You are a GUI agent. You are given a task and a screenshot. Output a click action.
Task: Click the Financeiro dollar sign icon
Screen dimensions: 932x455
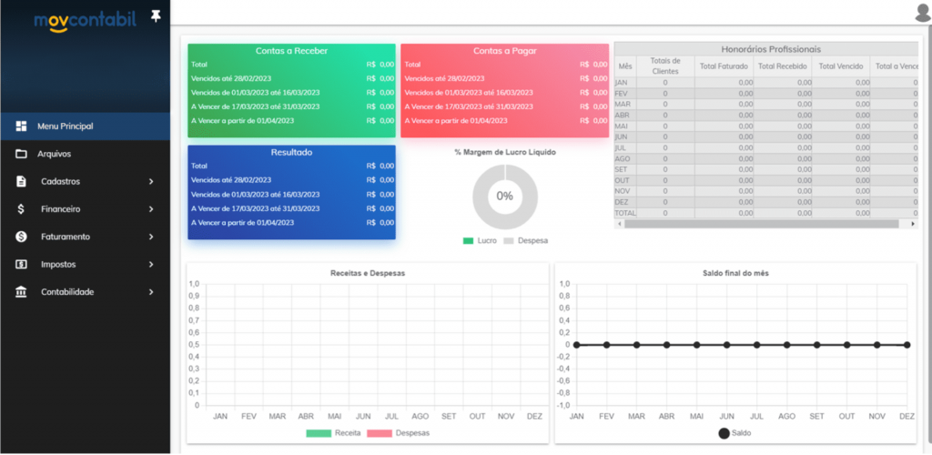pyautogui.click(x=21, y=209)
